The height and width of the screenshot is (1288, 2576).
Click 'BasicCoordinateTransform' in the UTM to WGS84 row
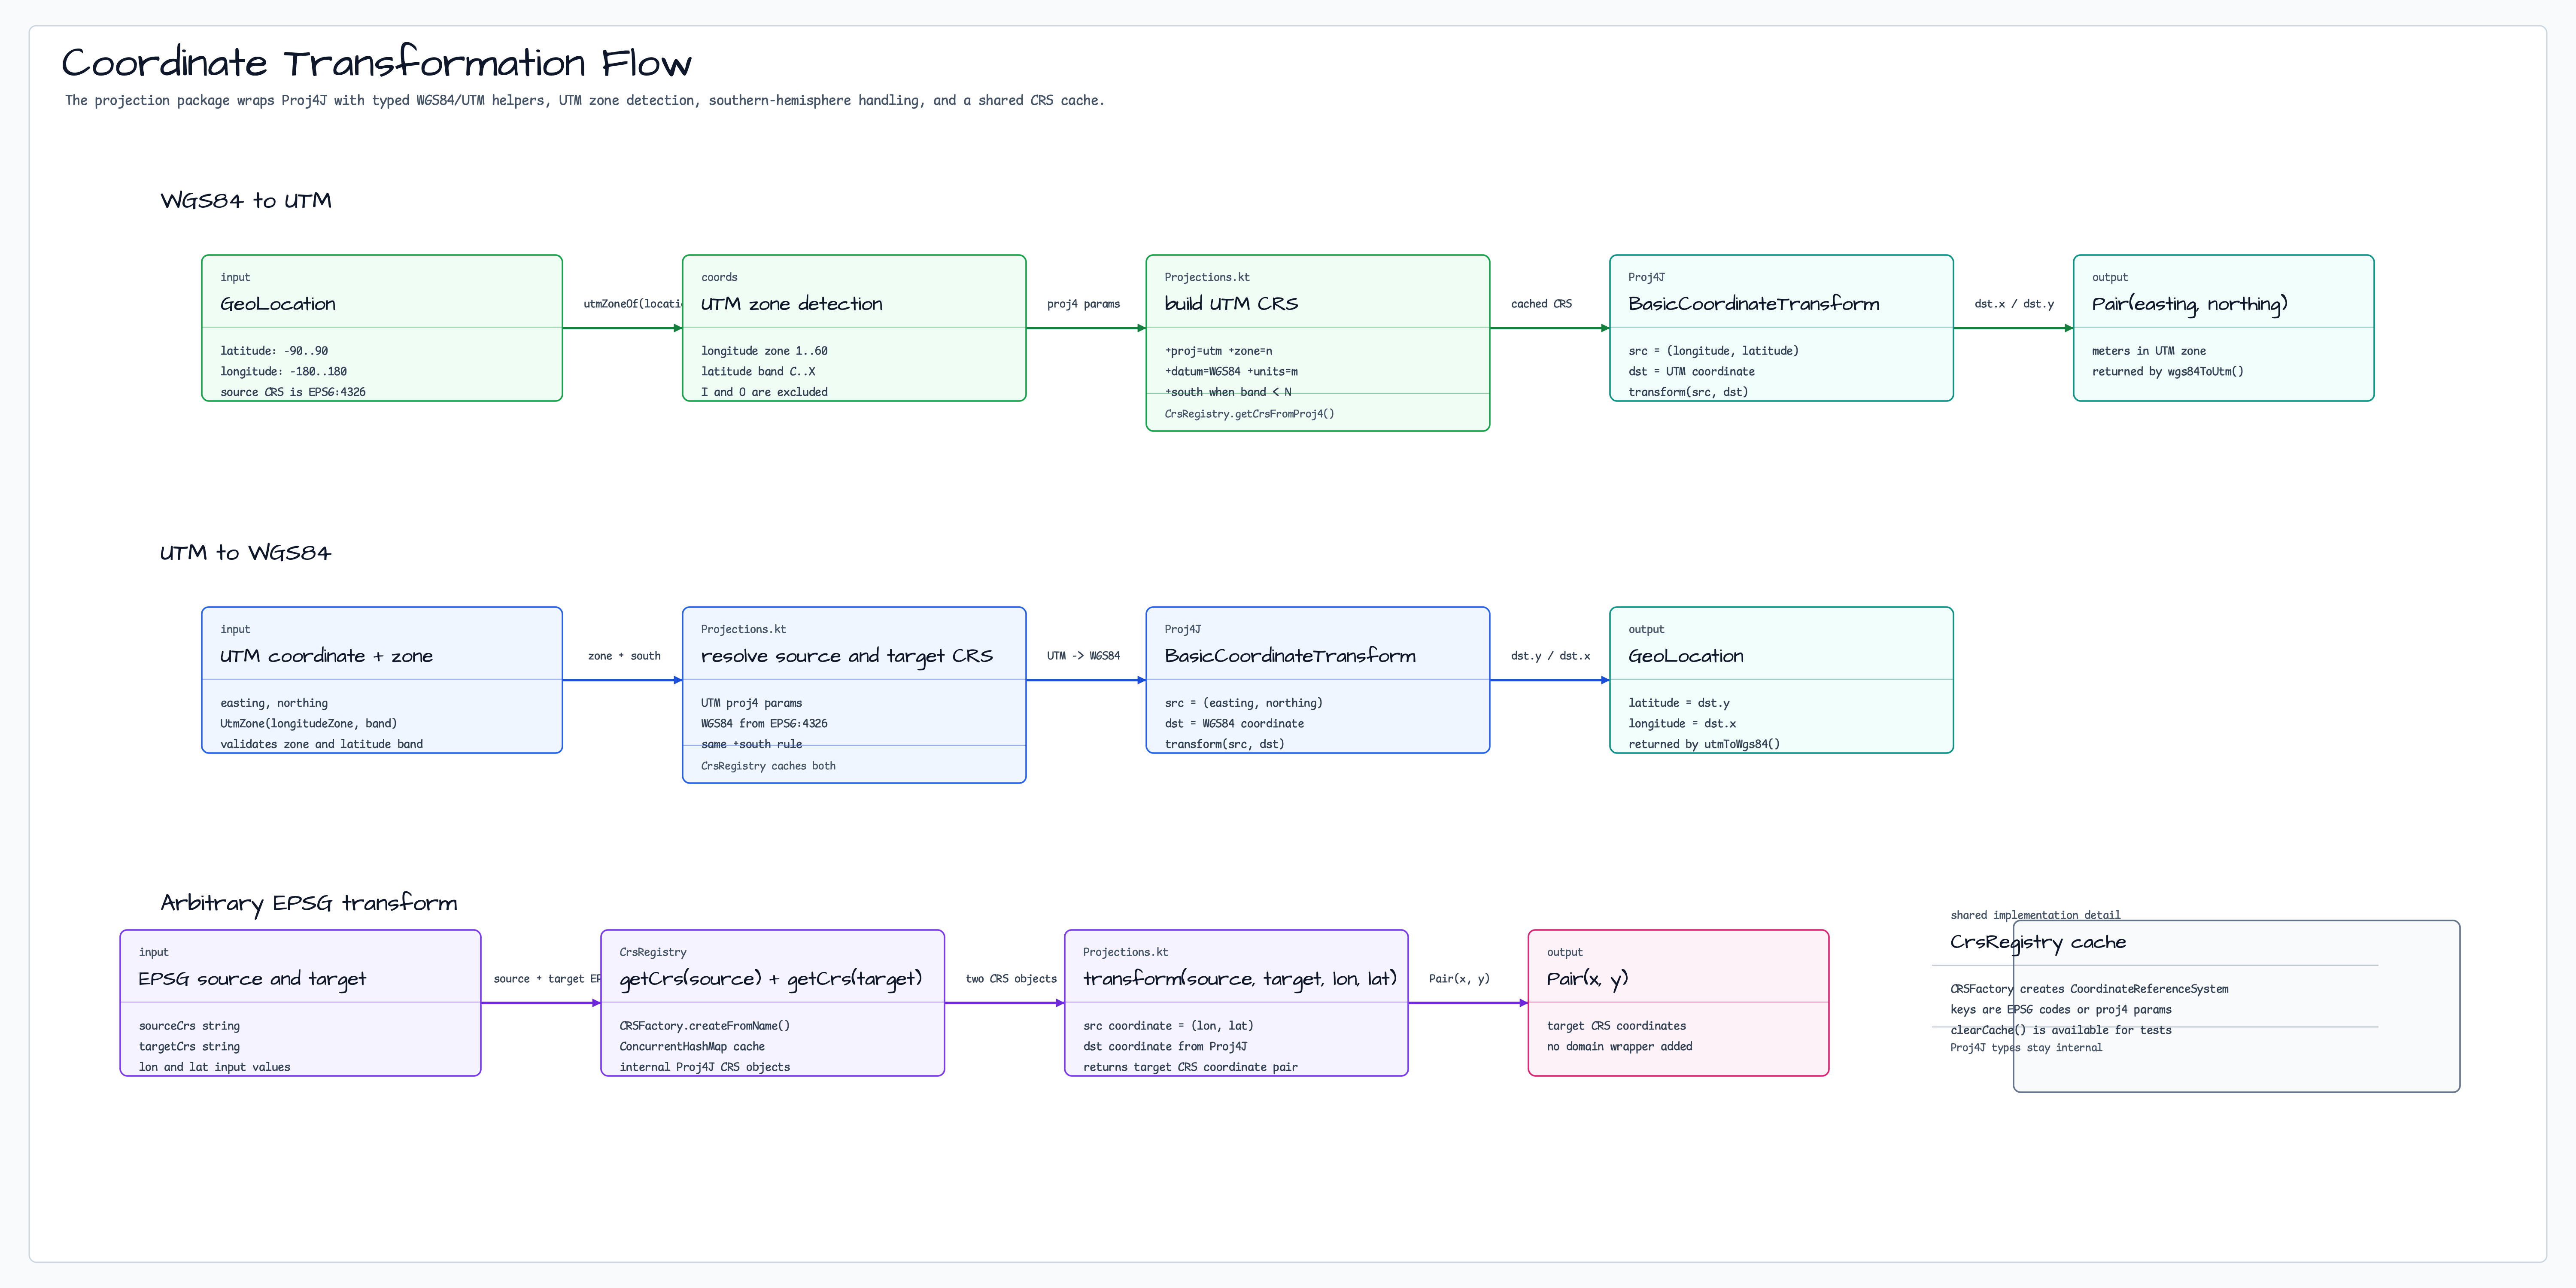point(1290,655)
